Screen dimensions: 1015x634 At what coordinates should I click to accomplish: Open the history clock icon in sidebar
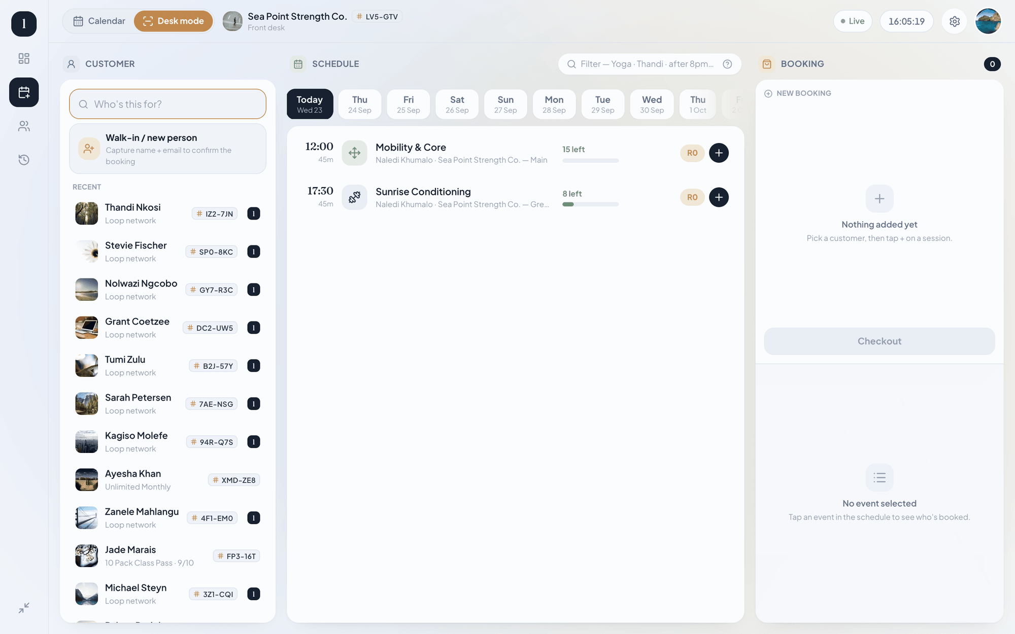(x=24, y=160)
